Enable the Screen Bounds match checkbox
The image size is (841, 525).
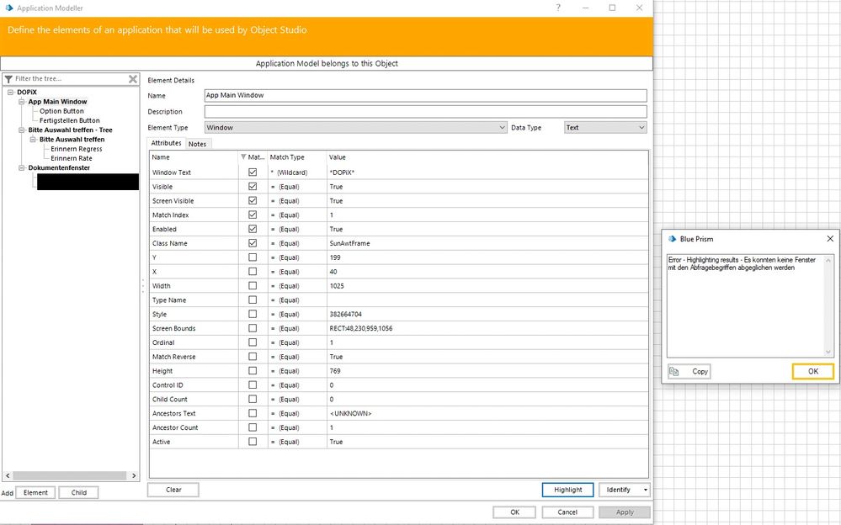click(x=253, y=328)
